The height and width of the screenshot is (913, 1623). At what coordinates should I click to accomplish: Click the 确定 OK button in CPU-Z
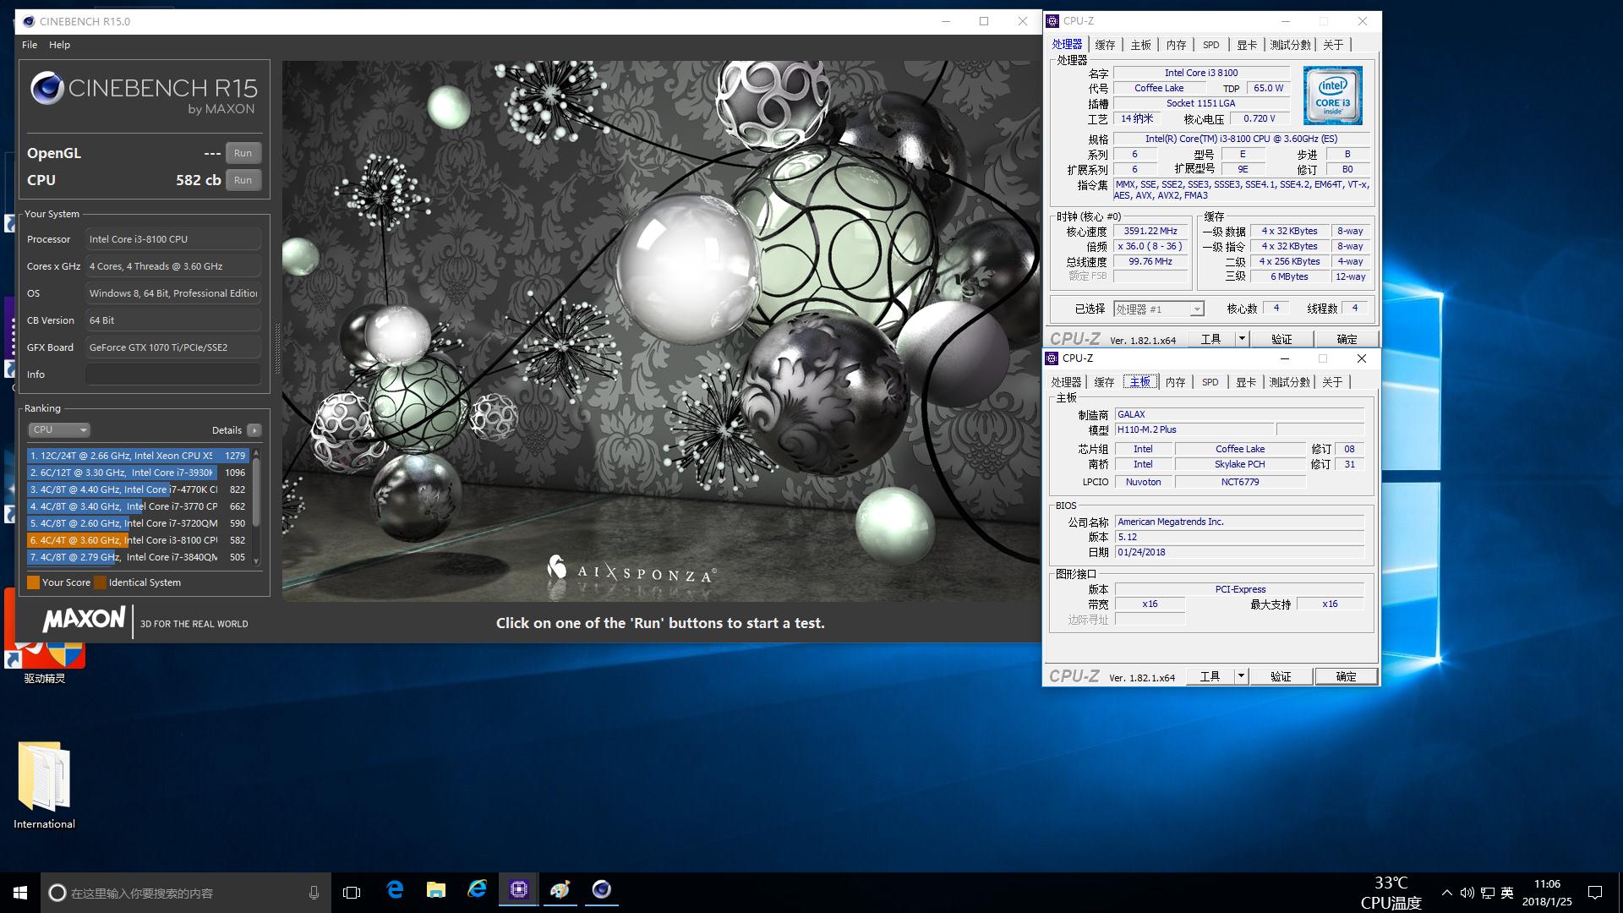pos(1346,675)
